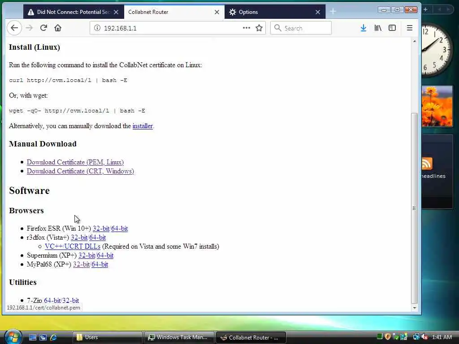Click into the Search field
This screenshot has width=459, height=344.
pos(301,28)
